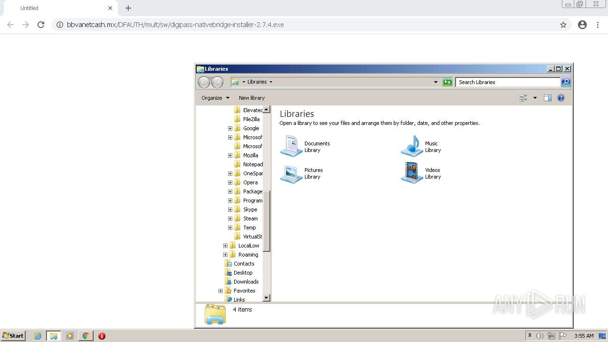Screen dimensions: 608x342
Task: Click Show desktop button
Action: point(602,336)
